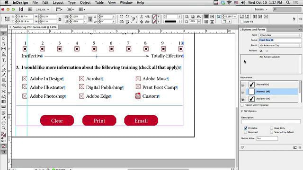Open the View Options dropdown
This screenshot has height=170, width=303.
[59, 9]
